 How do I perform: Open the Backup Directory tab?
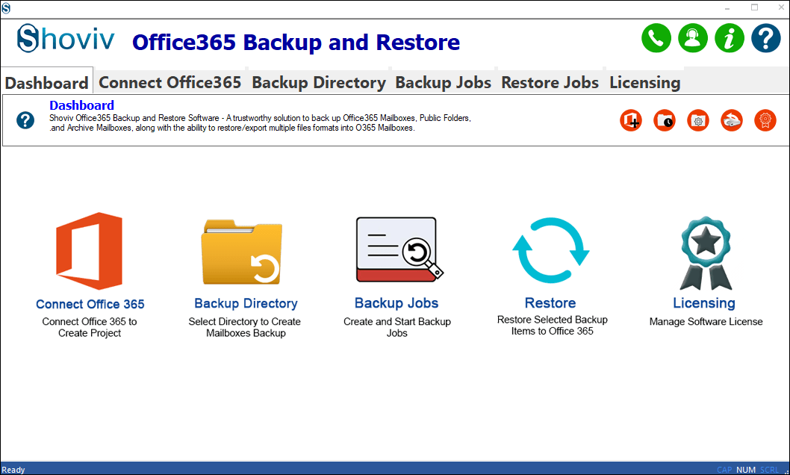tap(319, 83)
